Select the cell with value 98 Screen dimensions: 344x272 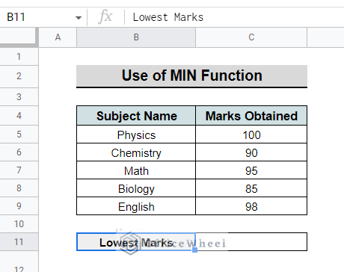pyautogui.click(x=251, y=206)
